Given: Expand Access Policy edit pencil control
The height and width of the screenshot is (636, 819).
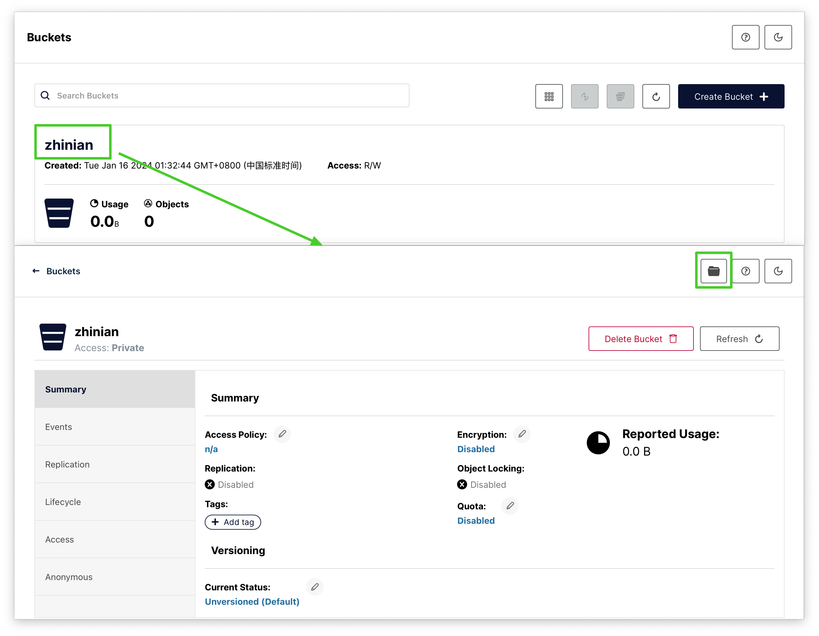Looking at the screenshot, I should pyautogui.click(x=282, y=434).
